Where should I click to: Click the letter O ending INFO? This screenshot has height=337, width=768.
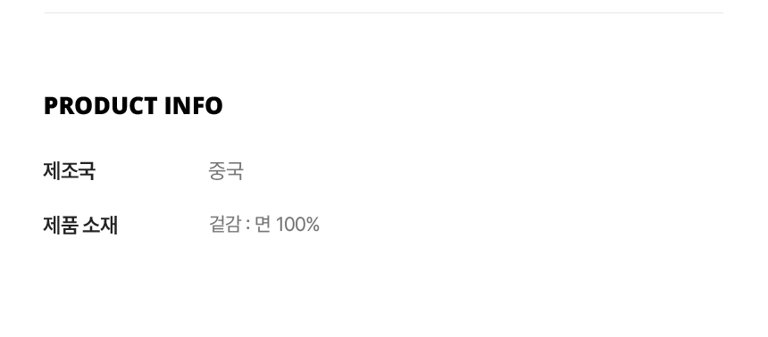pyautogui.click(x=214, y=106)
